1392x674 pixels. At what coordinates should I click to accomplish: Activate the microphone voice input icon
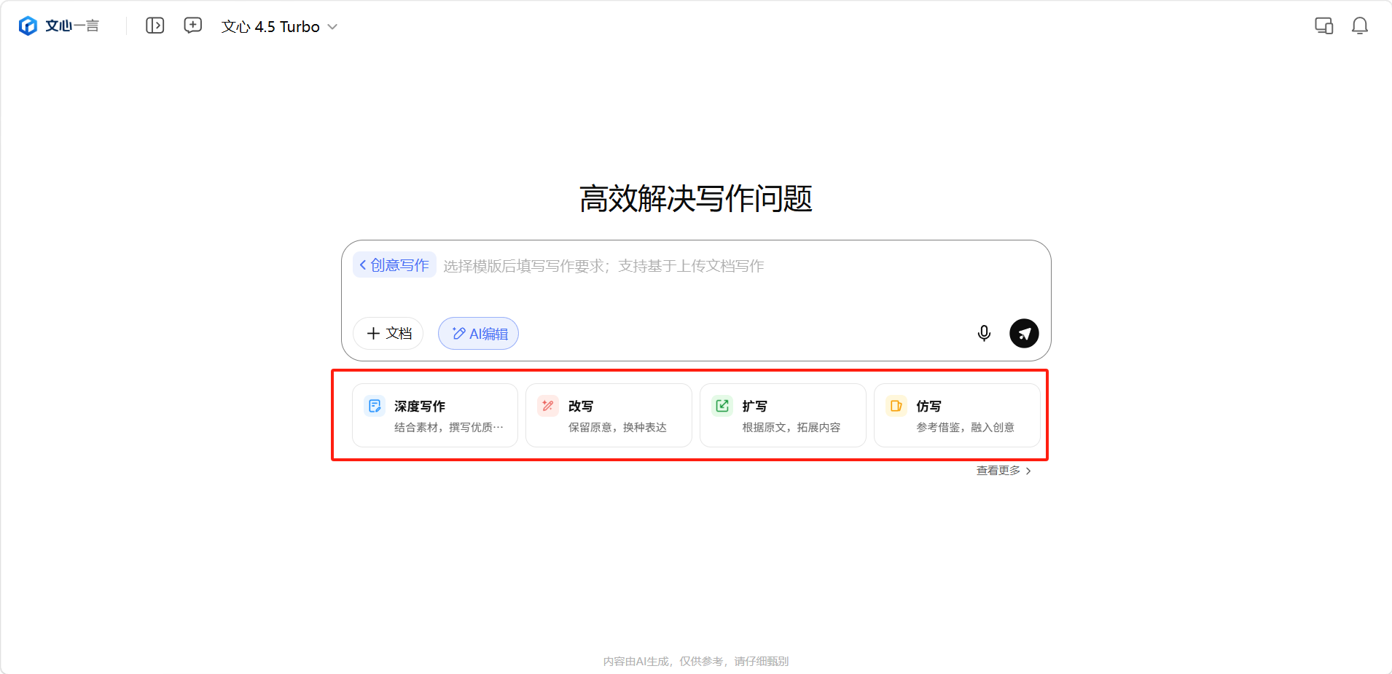tap(984, 334)
